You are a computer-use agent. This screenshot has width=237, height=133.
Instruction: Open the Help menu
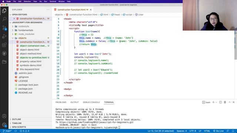pos(69,1)
